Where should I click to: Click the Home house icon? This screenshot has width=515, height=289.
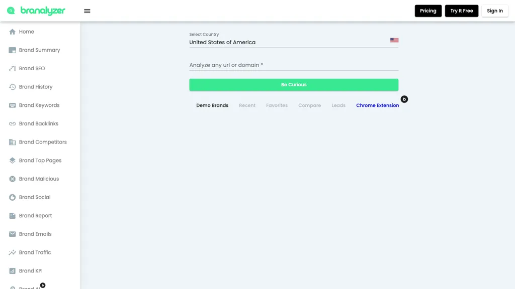pos(12,32)
